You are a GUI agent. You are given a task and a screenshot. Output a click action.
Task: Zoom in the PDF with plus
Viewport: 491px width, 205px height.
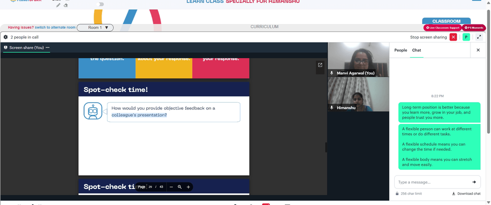[188, 187]
